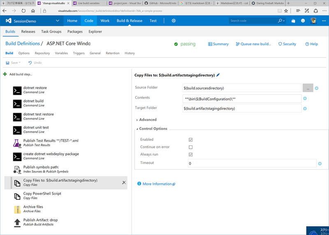
Task: Toggle the Enabled checkbox
Action: 190,140
